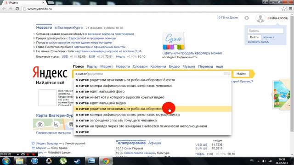Switch to Chrome in taskbar
Viewport: 294px width, 165px height.
click(x=106, y=161)
